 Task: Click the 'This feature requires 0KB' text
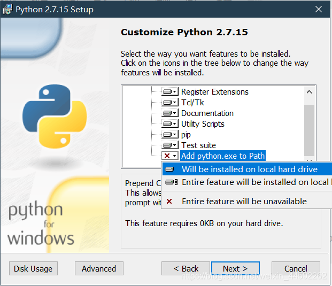(x=204, y=223)
